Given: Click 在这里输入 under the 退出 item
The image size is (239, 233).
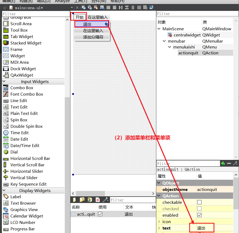Looking at the screenshot, I should click(x=93, y=31).
